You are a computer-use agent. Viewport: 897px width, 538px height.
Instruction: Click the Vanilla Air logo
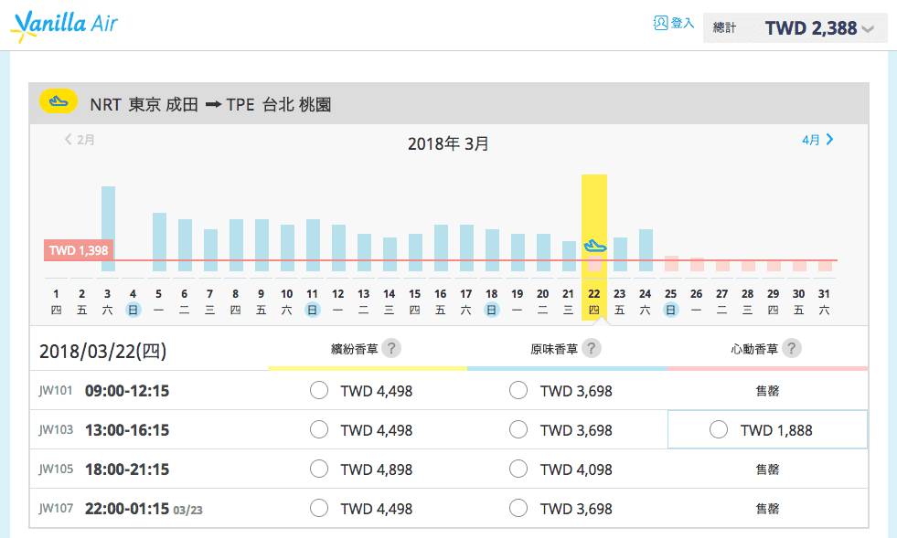64,26
